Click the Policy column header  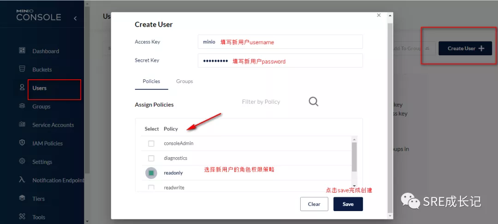pos(171,129)
